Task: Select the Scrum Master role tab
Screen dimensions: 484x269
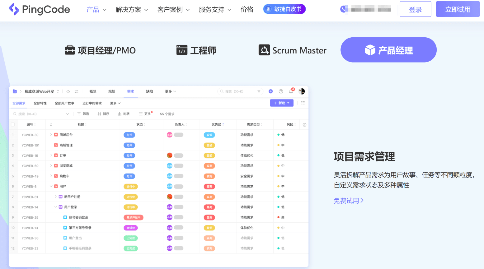Action: 293,50
